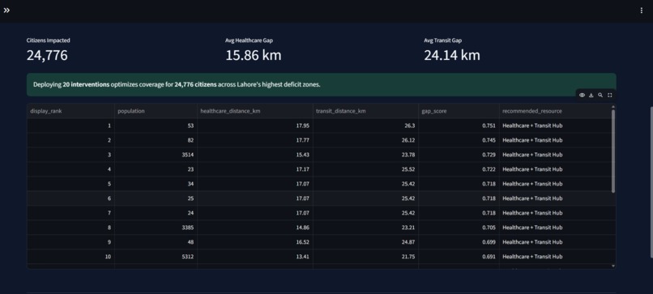Toggle column visibility eye icon
Image resolution: width=653 pixels, height=294 pixels.
(582, 95)
